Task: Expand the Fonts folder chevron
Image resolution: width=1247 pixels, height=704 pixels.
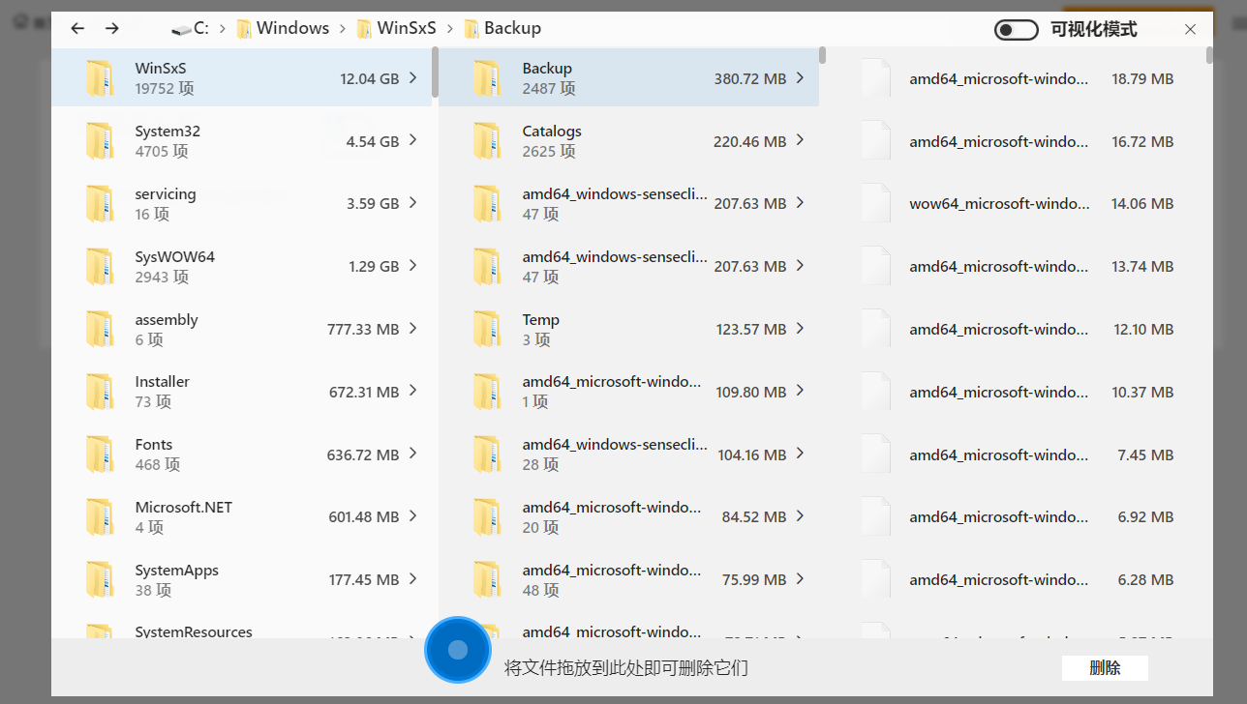Action: (413, 454)
